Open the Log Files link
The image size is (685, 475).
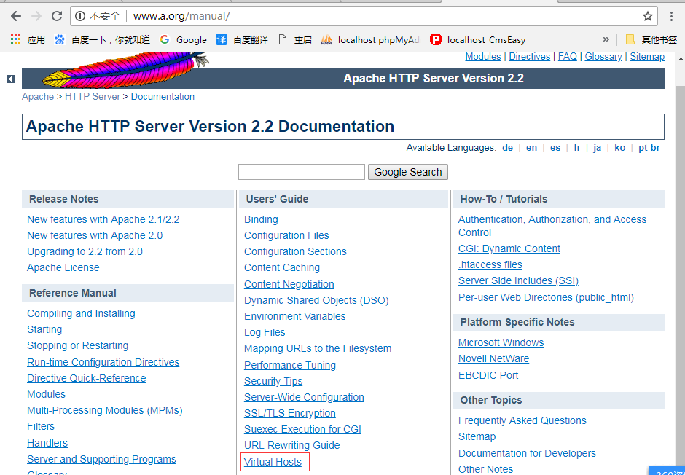(x=265, y=332)
